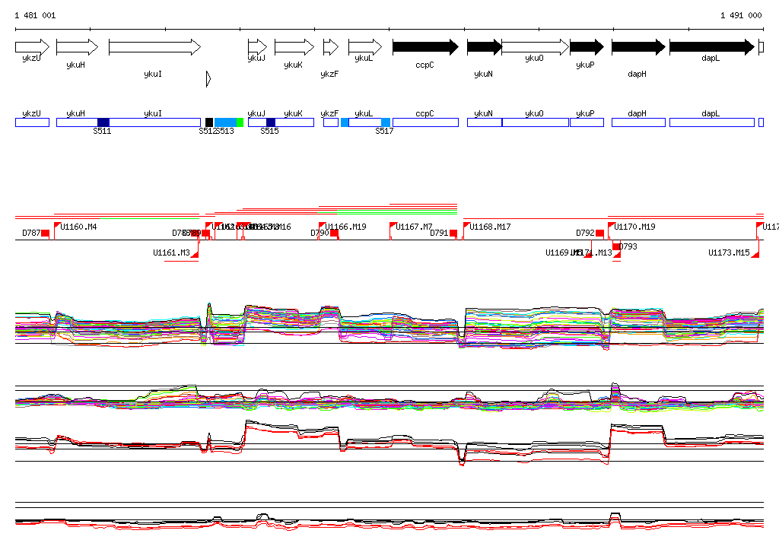Image resolution: width=779 pixels, height=543 pixels.
Task: Select the green segment next to S513
Action: pos(240,122)
